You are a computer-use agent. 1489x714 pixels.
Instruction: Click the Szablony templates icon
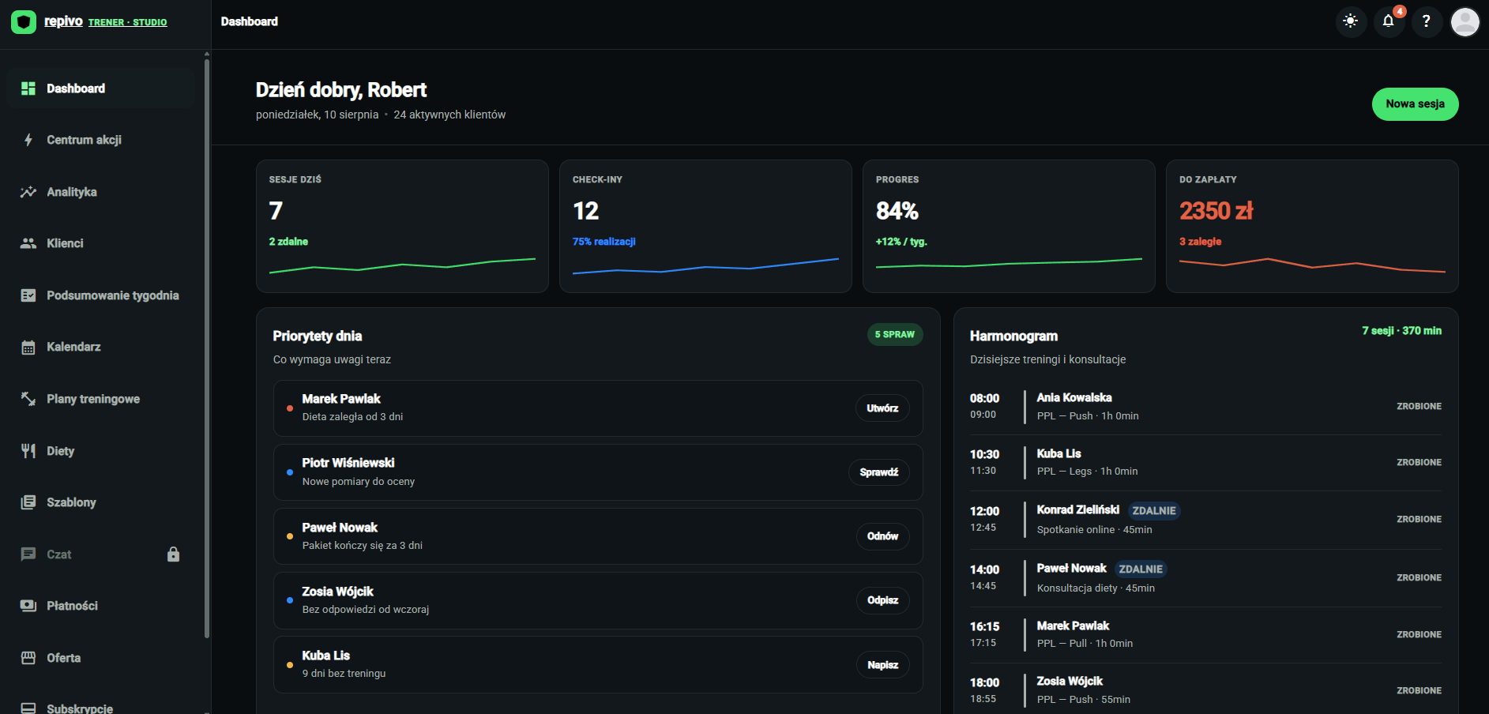[28, 502]
